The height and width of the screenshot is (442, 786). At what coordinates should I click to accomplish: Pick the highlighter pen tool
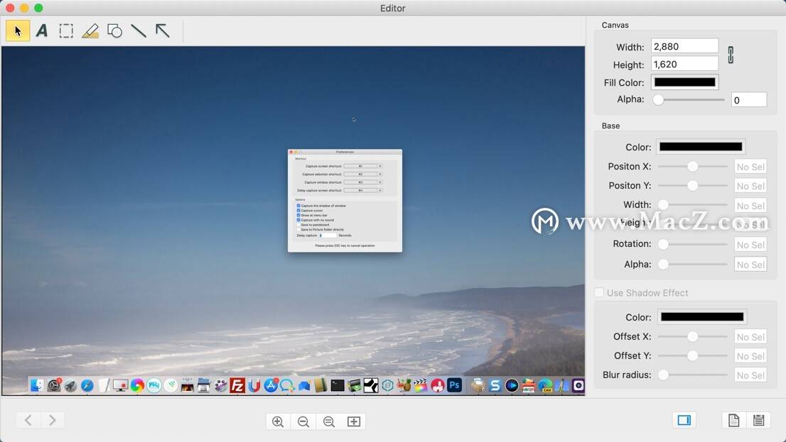coord(90,31)
